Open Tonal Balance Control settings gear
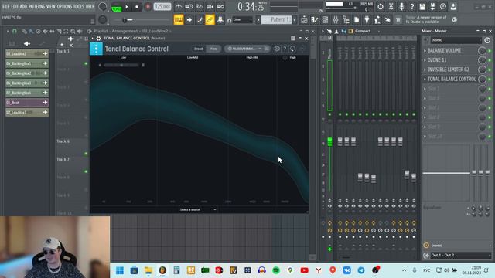The width and height of the screenshot is (495, 278). [x=277, y=49]
